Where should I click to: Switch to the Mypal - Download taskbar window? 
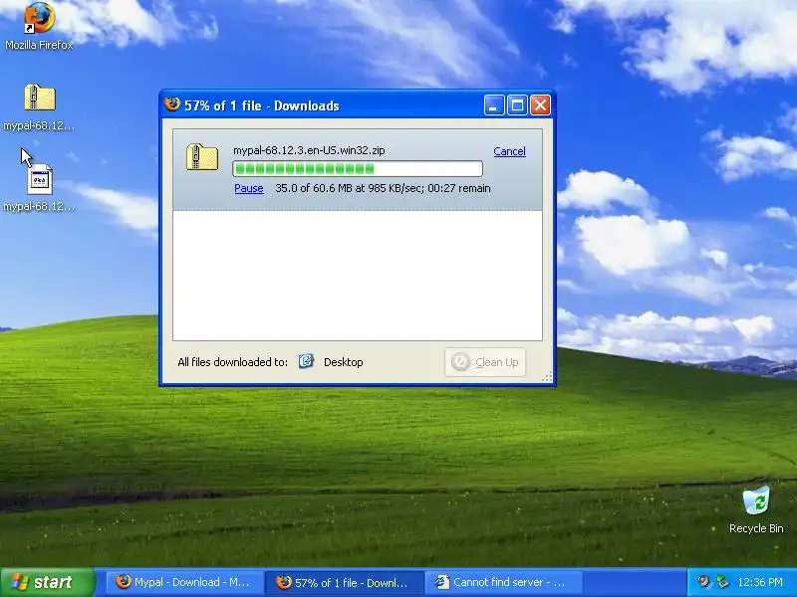click(184, 582)
